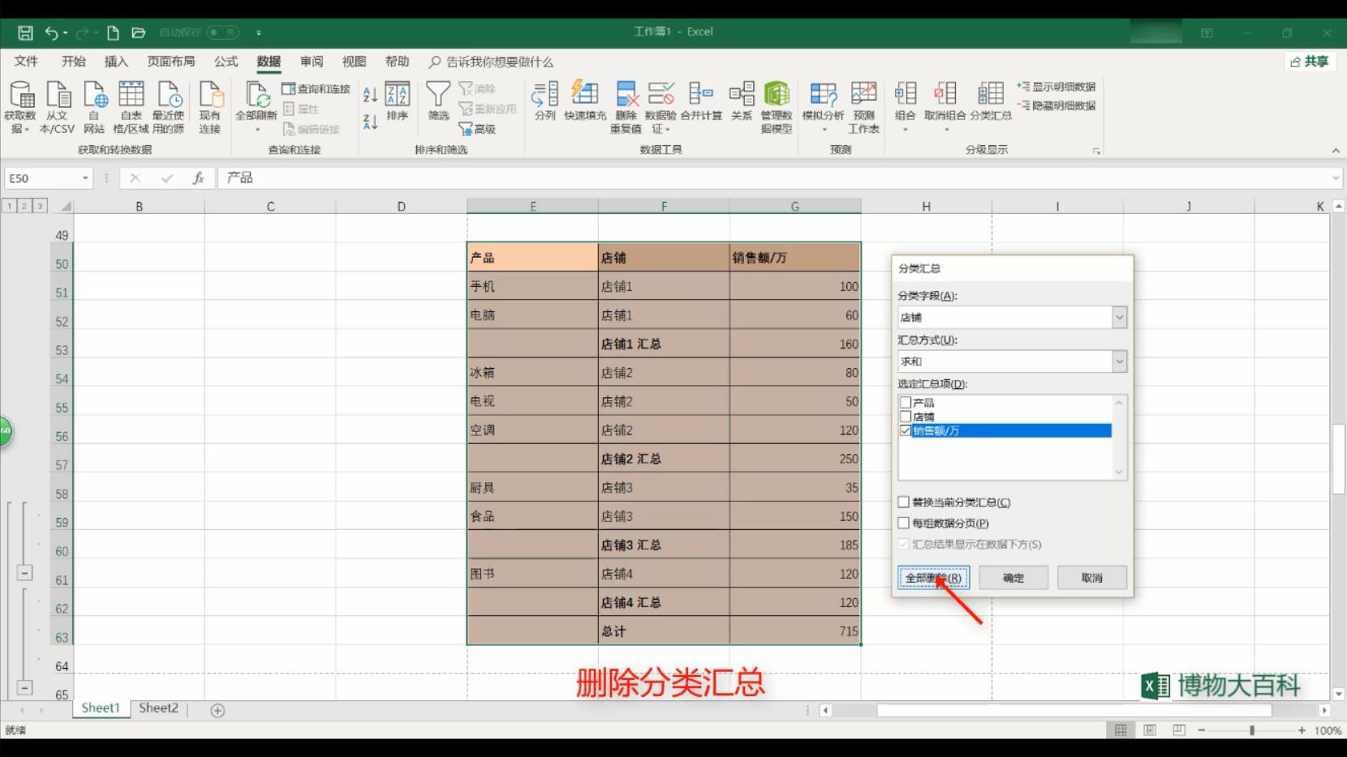Click the Subtotal (分类汇总) icon
Image resolution: width=1347 pixels, height=757 pixels.
pos(989,101)
